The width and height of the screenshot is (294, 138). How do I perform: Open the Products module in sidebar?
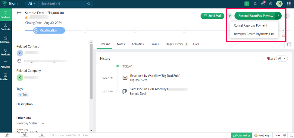pos(6,52)
